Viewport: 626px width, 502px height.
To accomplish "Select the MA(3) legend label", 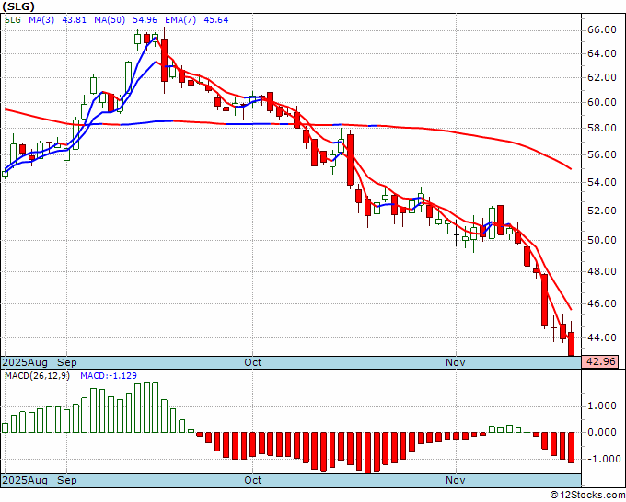I will point(41,19).
